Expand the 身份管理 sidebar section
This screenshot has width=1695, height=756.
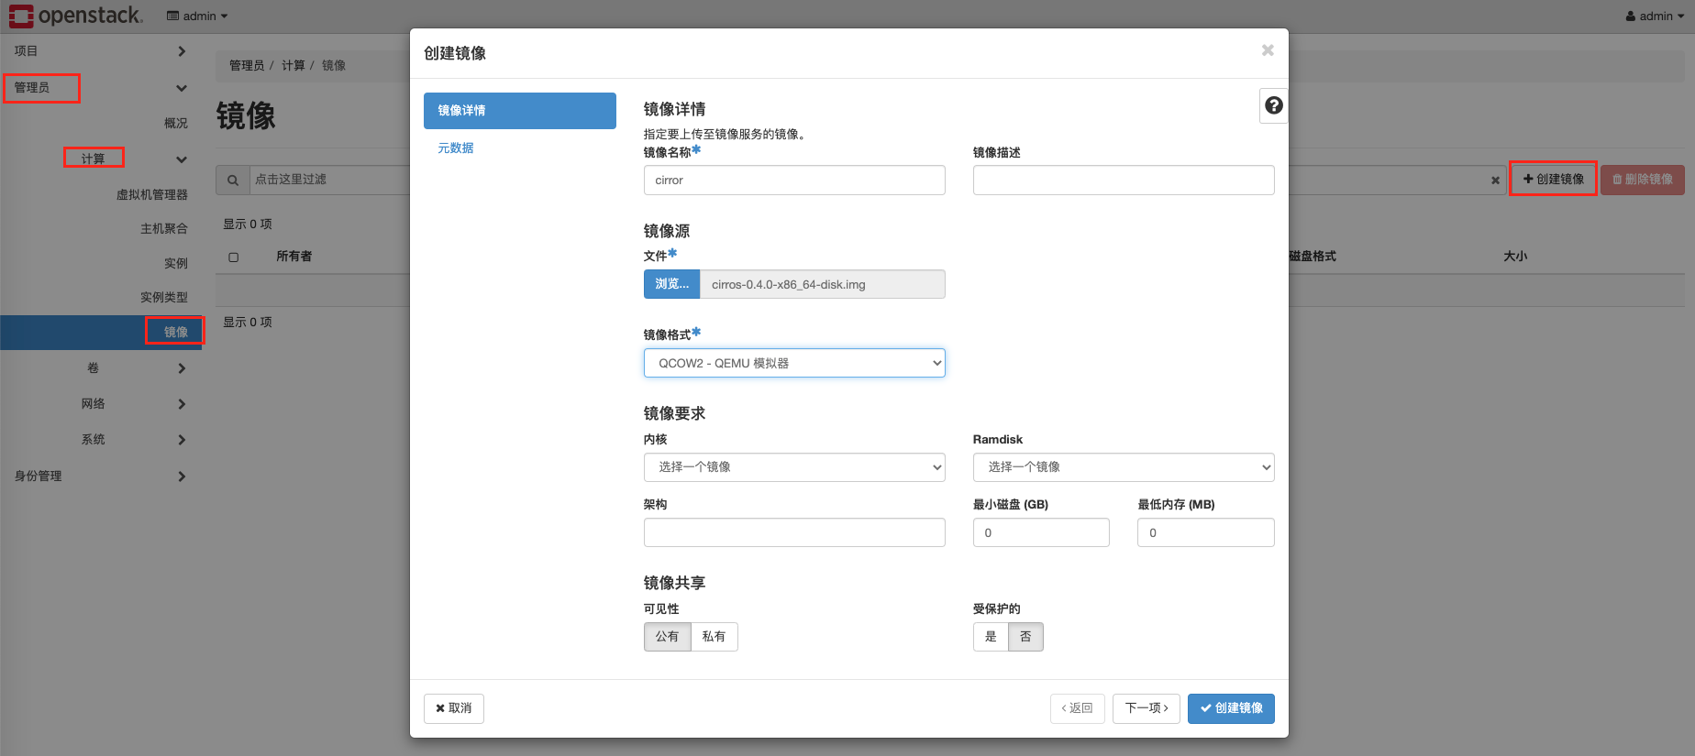click(101, 477)
